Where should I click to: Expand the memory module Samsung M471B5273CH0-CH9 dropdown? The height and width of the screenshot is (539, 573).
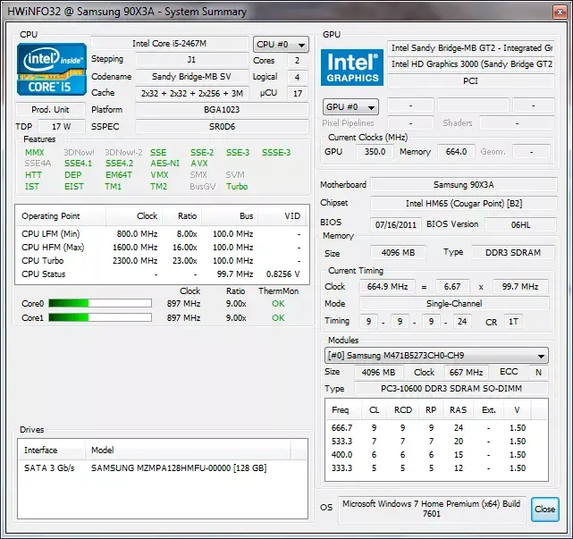pos(436,355)
